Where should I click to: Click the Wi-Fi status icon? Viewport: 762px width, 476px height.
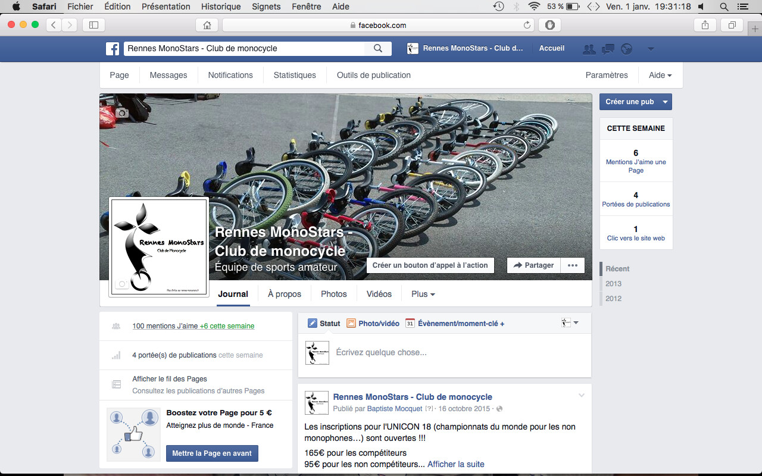534,7
